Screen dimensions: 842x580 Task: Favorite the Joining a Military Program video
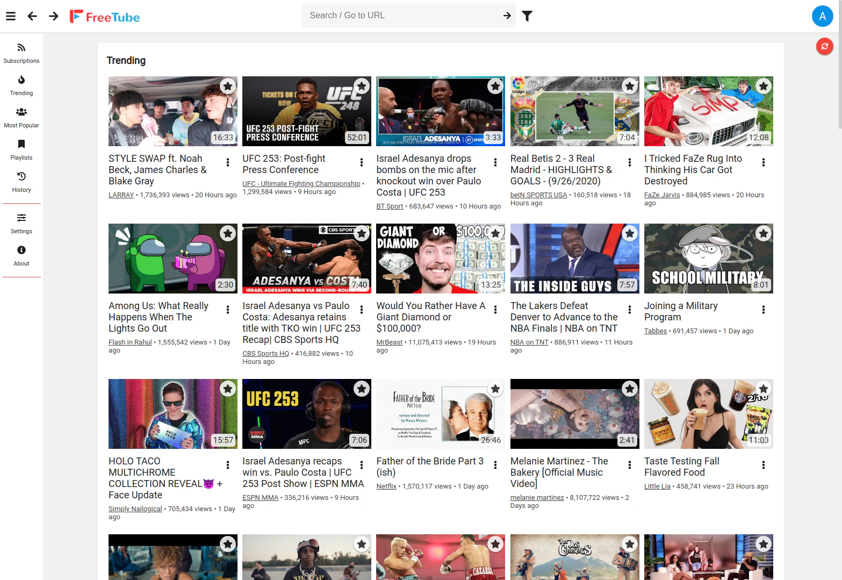763,233
